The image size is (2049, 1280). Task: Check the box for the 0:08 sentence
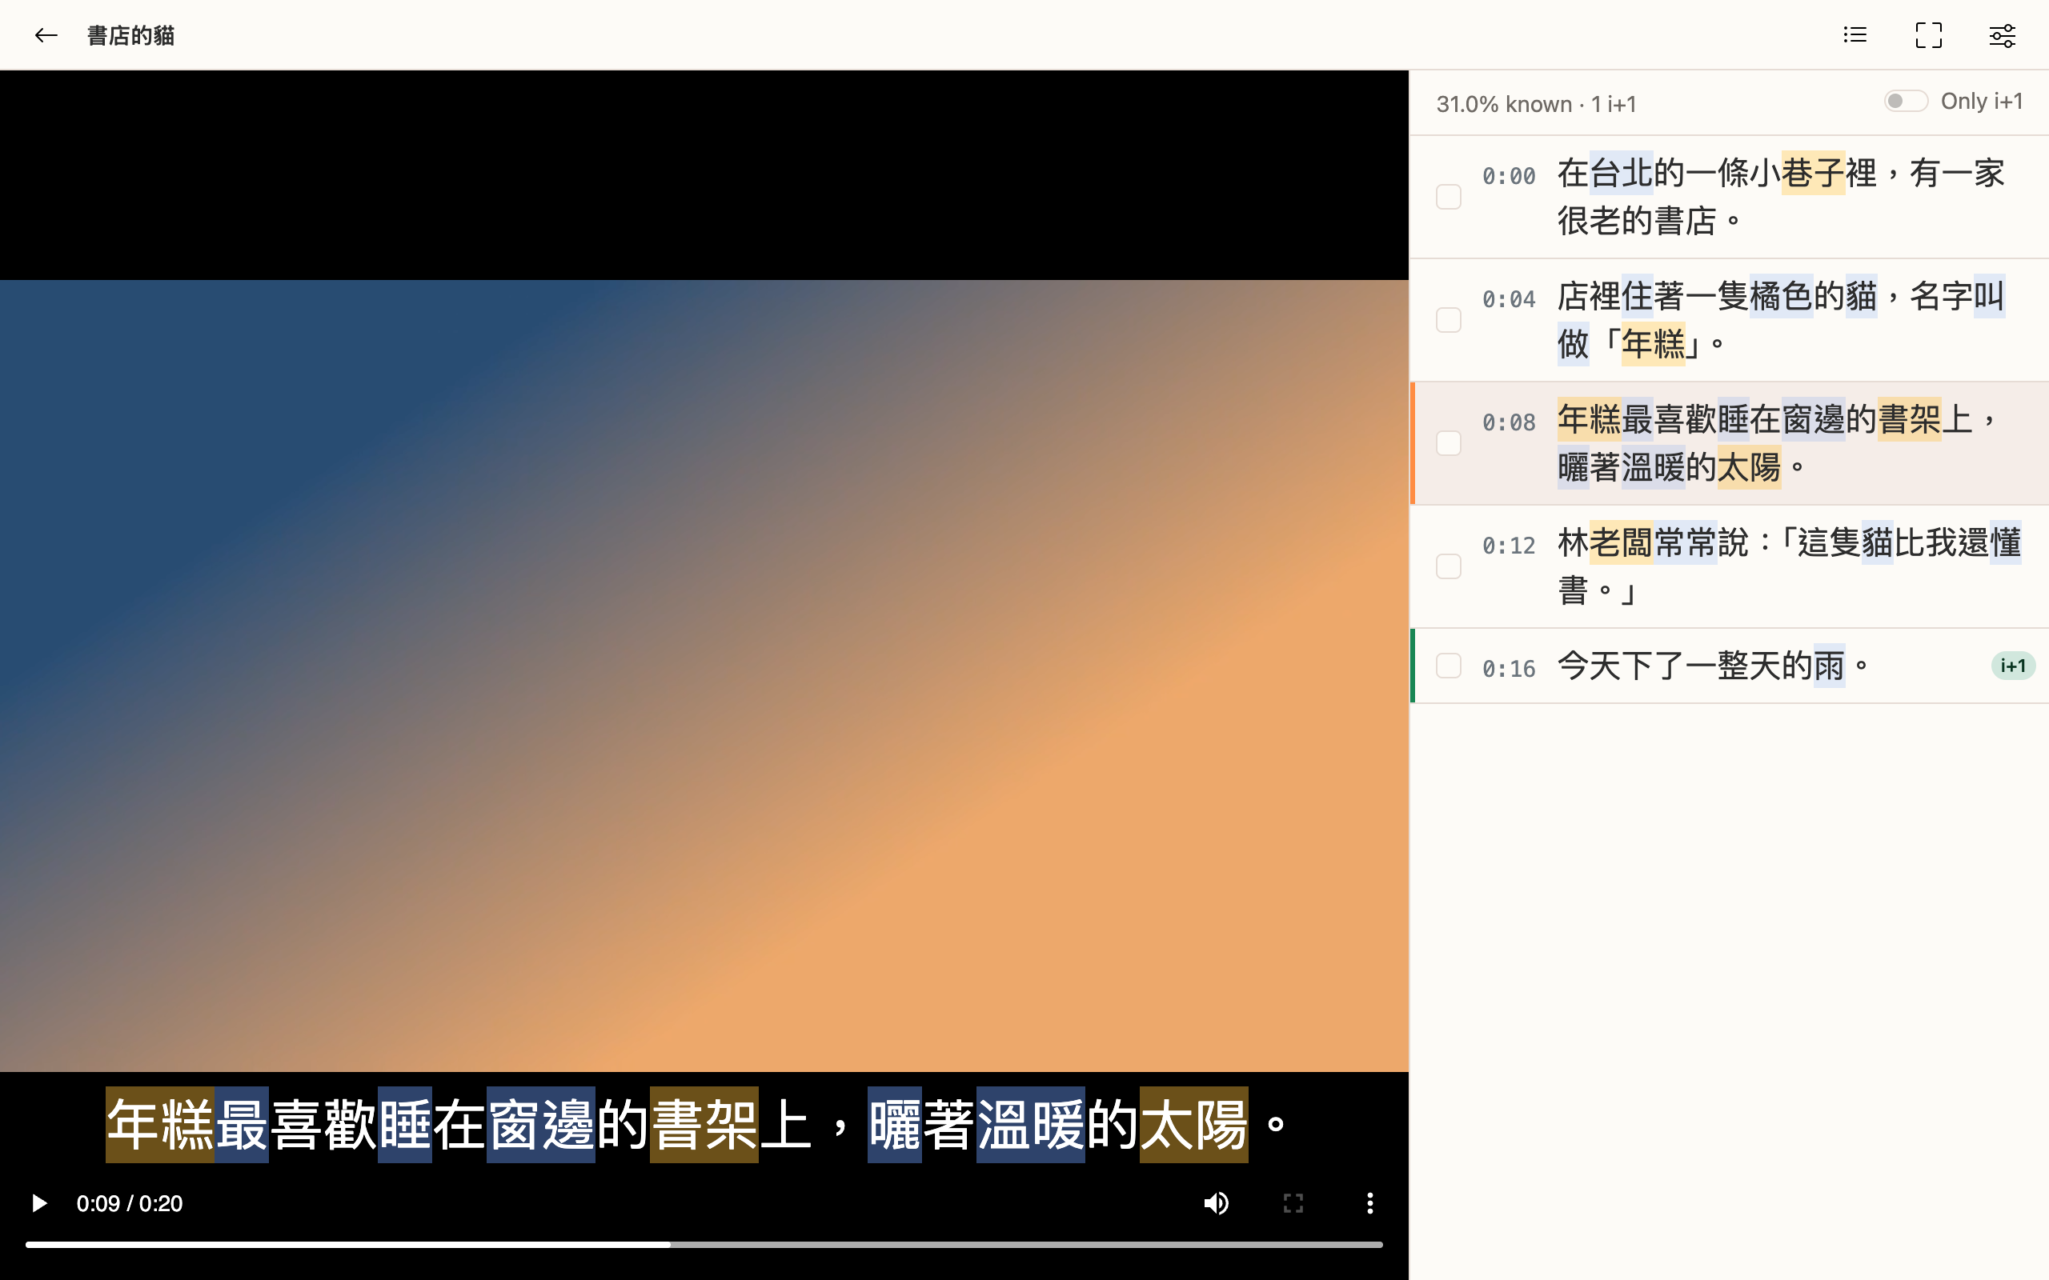pyautogui.click(x=1448, y=442)
